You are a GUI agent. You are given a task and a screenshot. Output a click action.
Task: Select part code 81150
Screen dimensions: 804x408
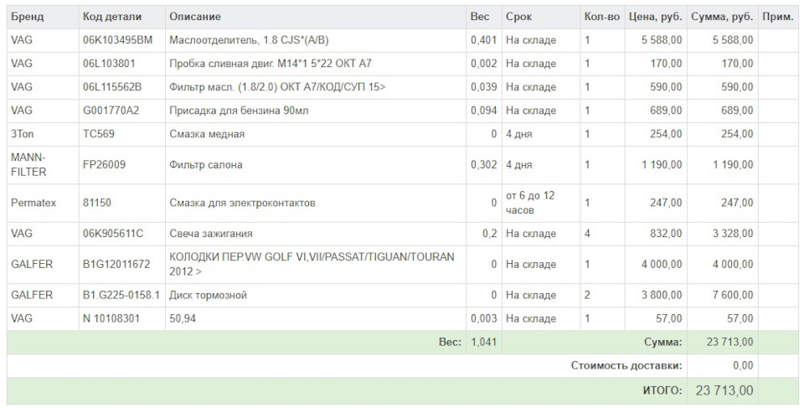click(97, 203)
